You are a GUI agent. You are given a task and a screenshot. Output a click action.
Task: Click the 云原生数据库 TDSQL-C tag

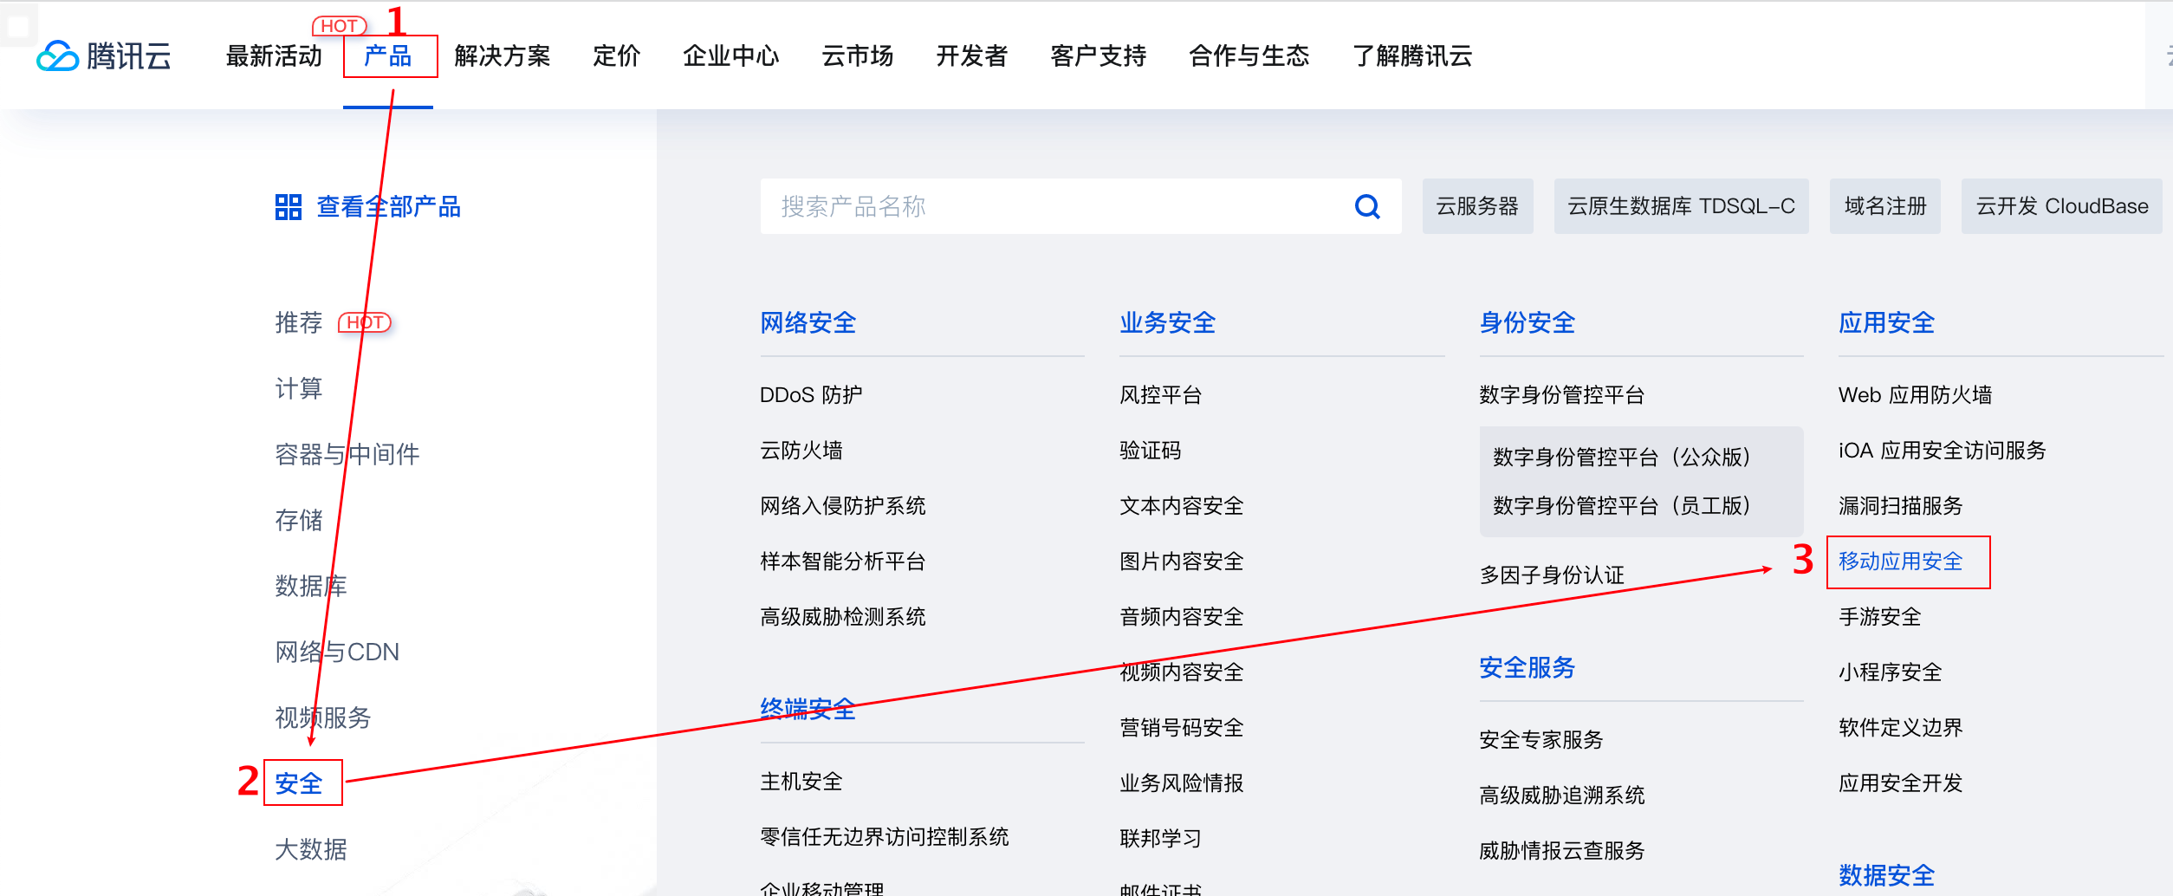(1681, 206)
